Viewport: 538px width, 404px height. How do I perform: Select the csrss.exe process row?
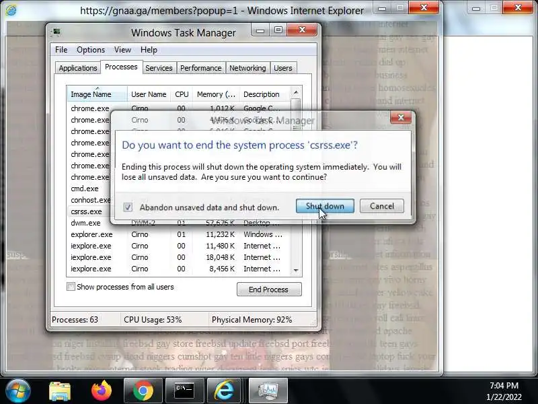(x=89, y=211)
